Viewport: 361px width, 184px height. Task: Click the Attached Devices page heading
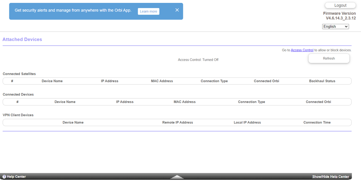(x=22, y=39)
